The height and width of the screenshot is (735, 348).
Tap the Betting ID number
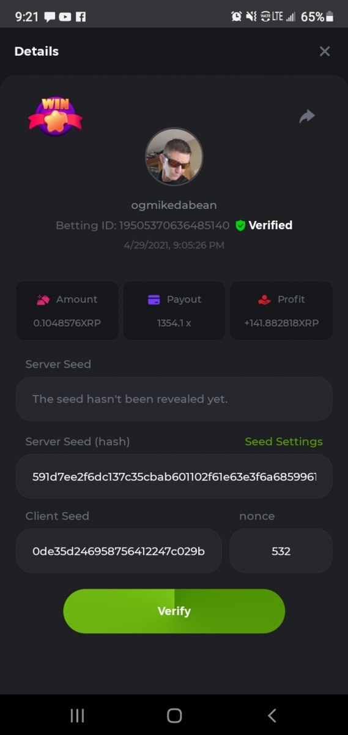click(174, 225)
